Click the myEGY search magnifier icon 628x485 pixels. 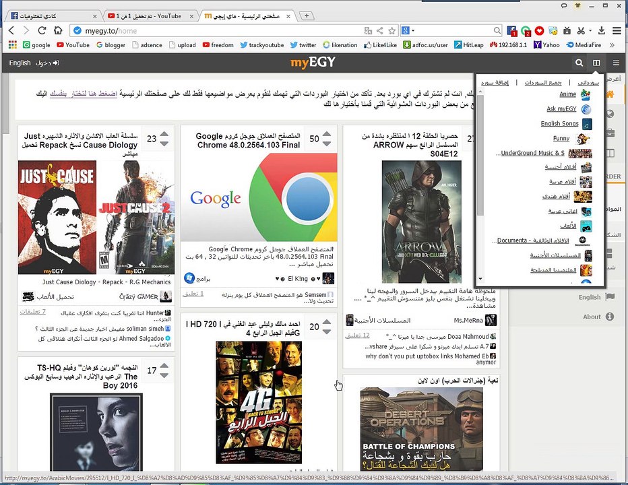(x=579, y=63)
